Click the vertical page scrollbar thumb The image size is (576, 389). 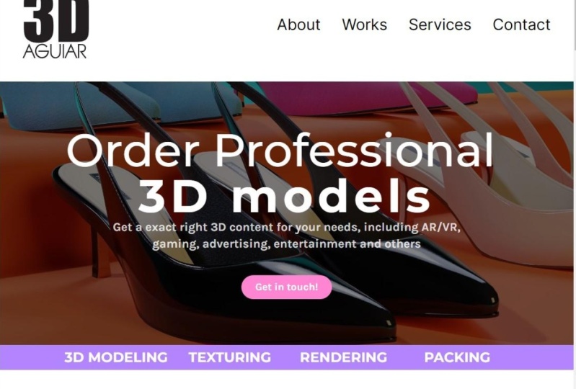tap(575, 24)
